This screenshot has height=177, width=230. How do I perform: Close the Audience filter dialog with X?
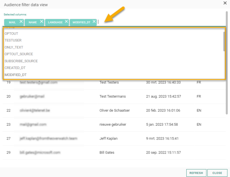pyautogui.click(x=225, y=3)
